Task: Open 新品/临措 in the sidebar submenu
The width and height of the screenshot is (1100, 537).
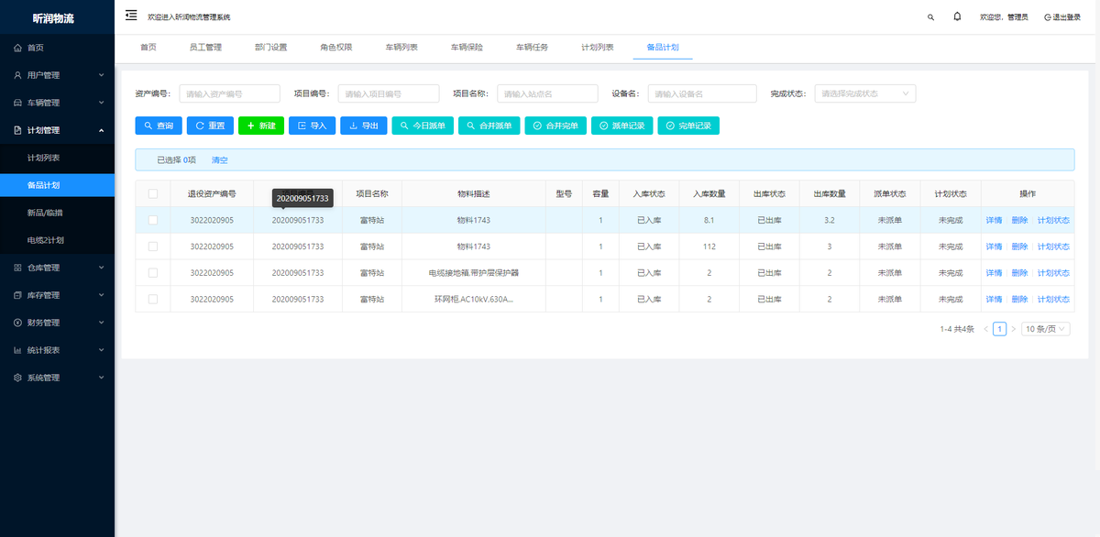Action: [57, 213]
